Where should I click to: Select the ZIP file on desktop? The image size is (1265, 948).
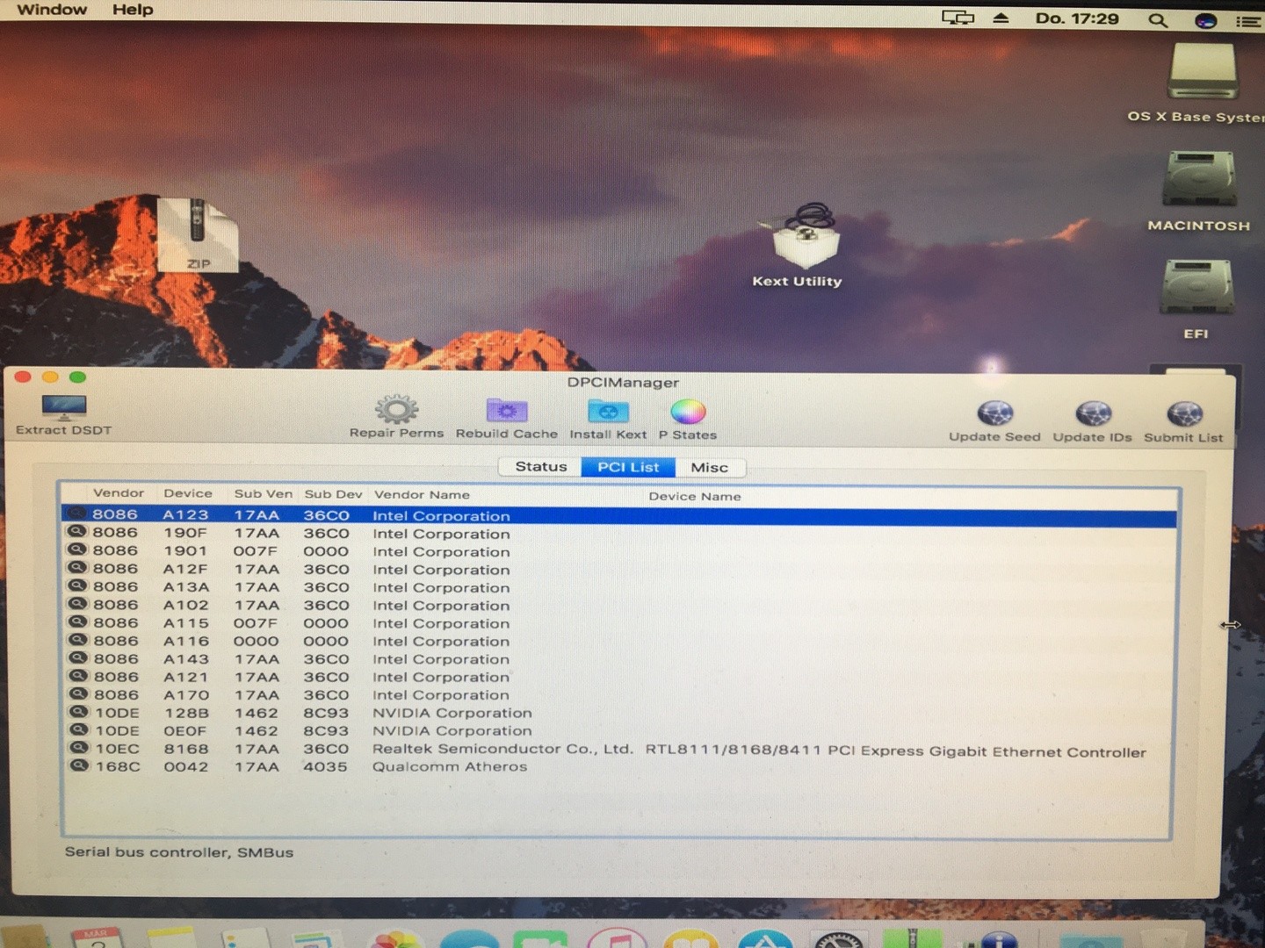click(197, 234)
